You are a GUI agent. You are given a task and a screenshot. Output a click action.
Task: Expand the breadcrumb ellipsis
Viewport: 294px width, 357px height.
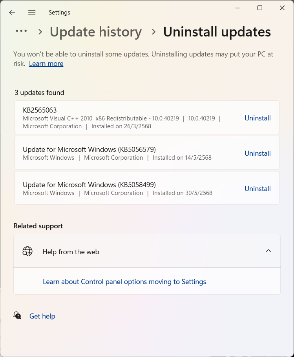[22, 31]
